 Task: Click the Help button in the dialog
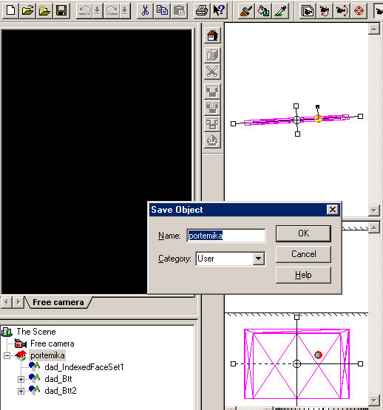click(x=303, y=275)
